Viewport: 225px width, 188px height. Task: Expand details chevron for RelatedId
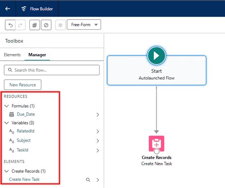click(98, 132)
